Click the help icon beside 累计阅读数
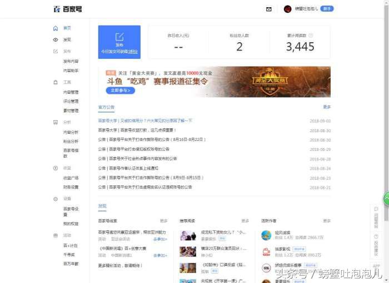This screenshot has height=283, width=389. coord(310,36)
